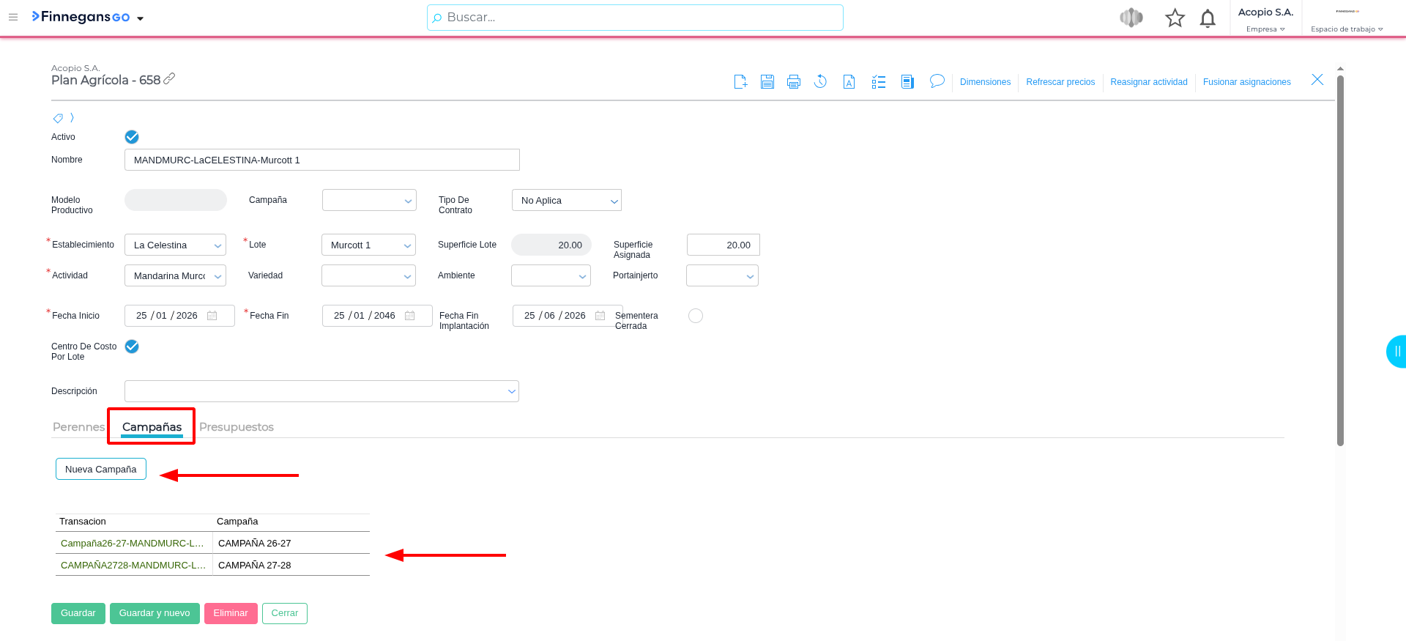Click the save floppy disk icon
This screenshot has height=641, width=1406.
click(767, 82)
